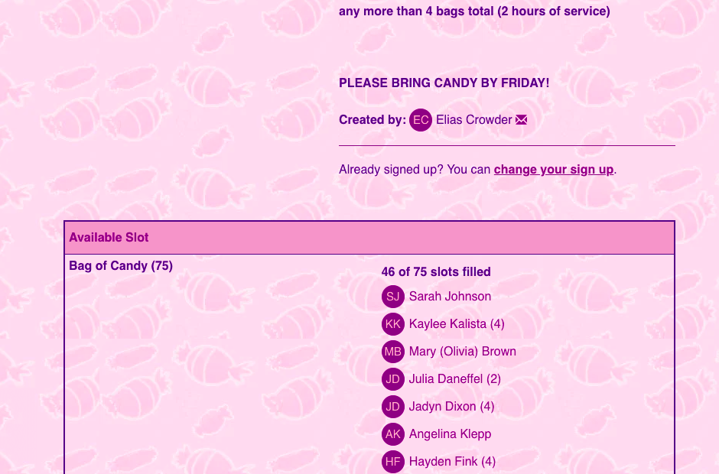The height and width of the screenshot is (474, 719).
Task: Select Hayden Fink (4) entry
Action: (x=452, y=462)
